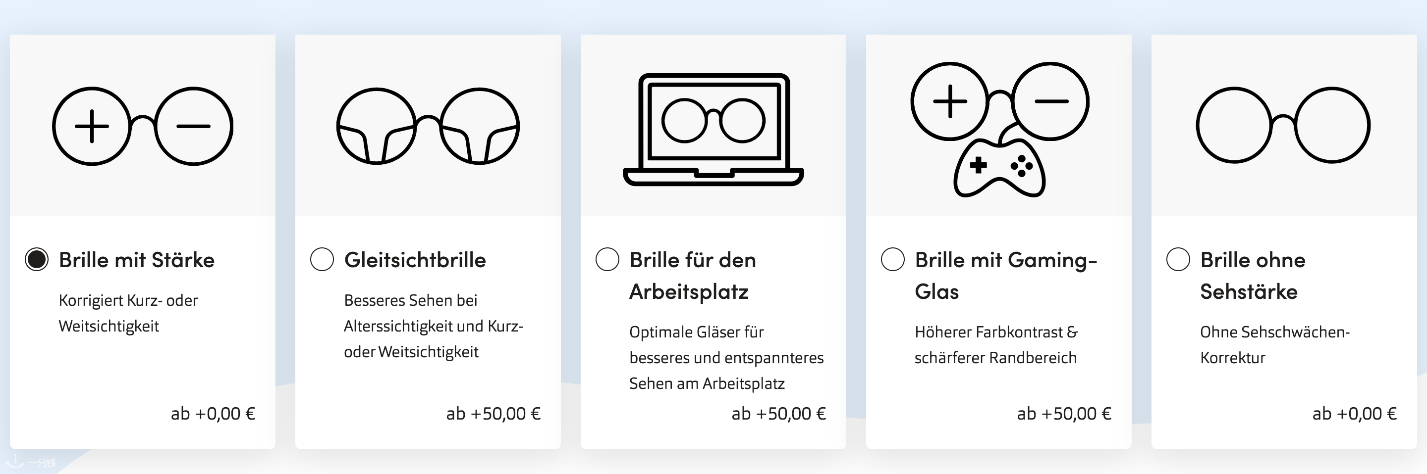The height and width of the screenshot is (474, 1427).
Task: Click the gaming controller glasses icon
Action: coord(999,130)
